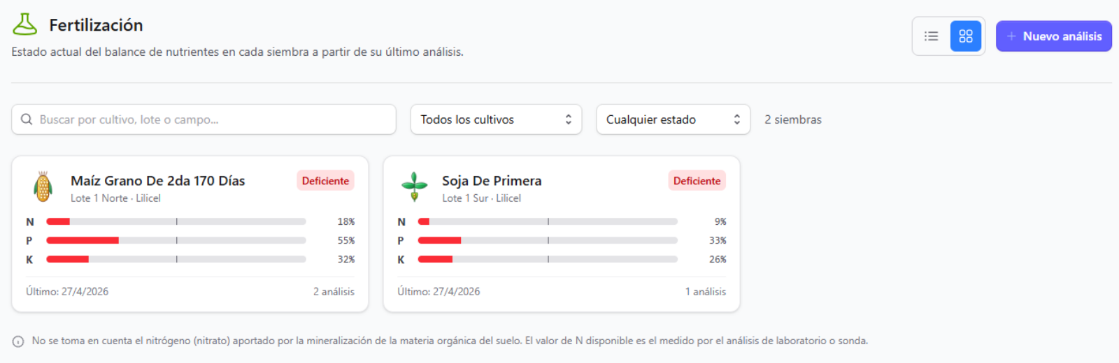Click the Deficiente badge on Maíz card
This screenshot has width=1119, height=363.
tap(325, 181)
